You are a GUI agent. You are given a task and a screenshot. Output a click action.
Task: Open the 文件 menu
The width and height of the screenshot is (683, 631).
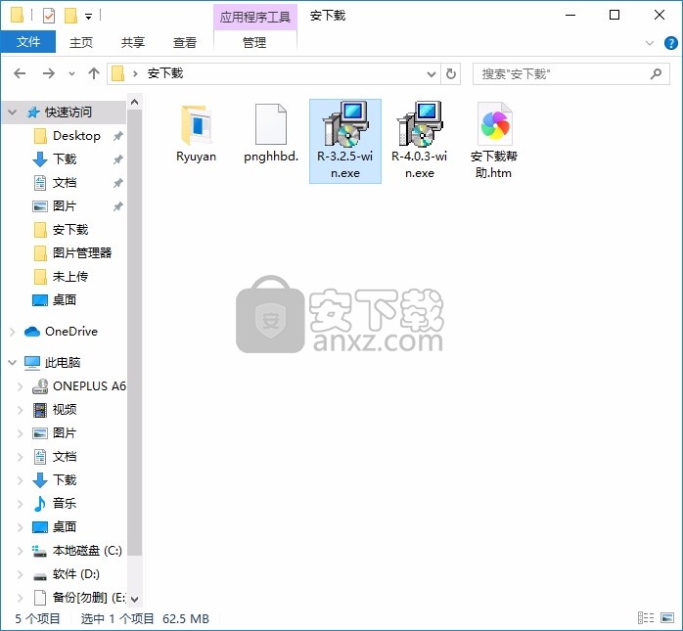click(x=28, y=42)
